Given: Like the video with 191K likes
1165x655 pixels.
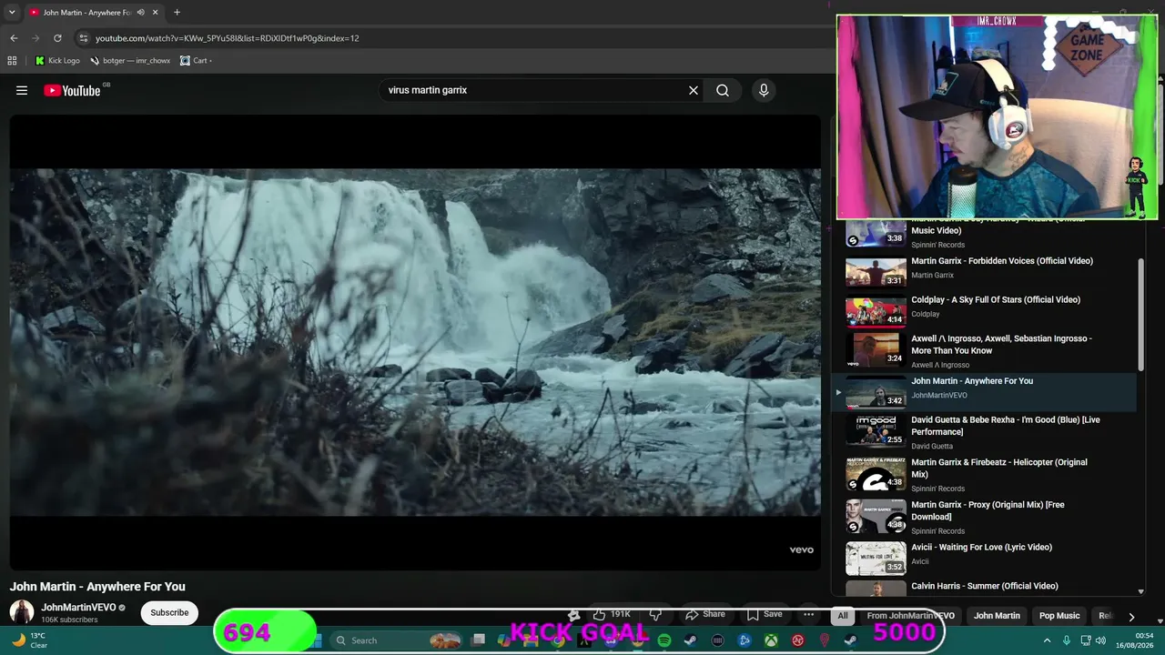Looking at the screenshot, I should point(611,614).
